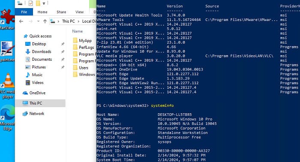
Task: Open the IrfanView desktop shortcut
Action: pos(7,20)
